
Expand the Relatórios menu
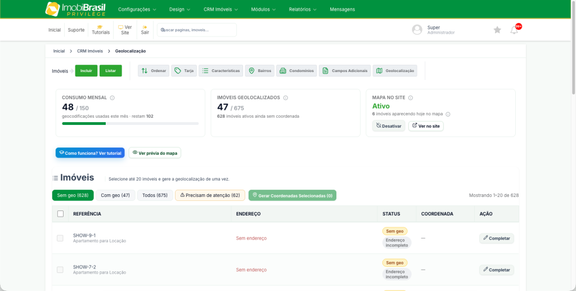coord(303,10)
